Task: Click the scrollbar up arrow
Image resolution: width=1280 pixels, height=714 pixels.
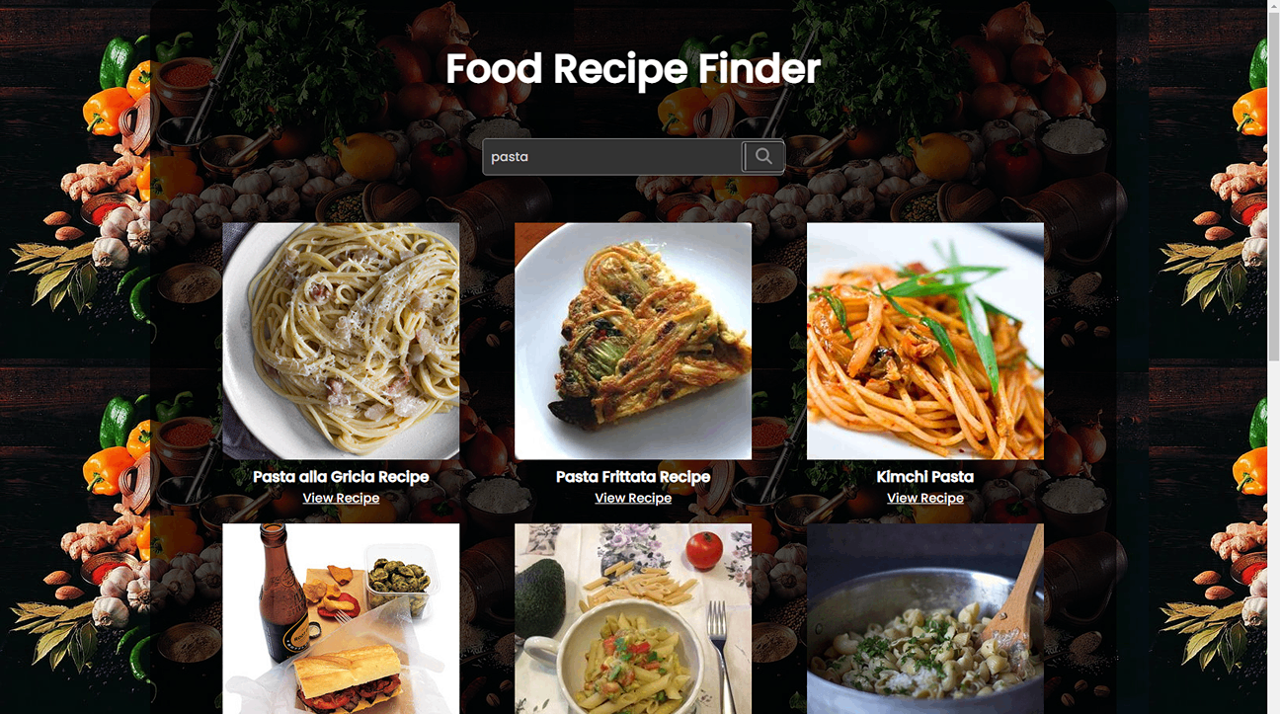Action: [x=1273, y=7]
